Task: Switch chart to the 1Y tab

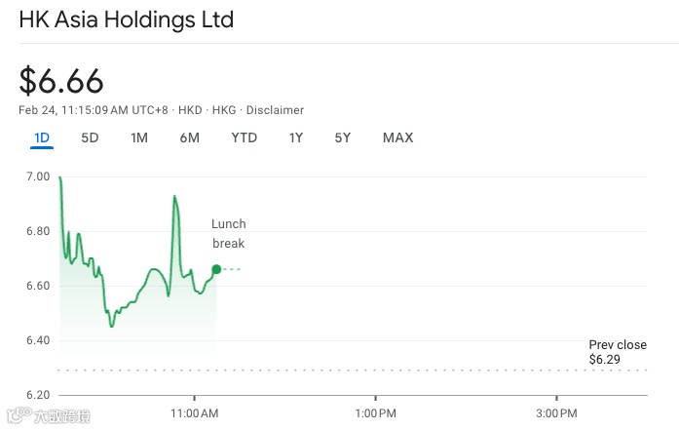Action: pyautogui.click(x=296, y=137)
